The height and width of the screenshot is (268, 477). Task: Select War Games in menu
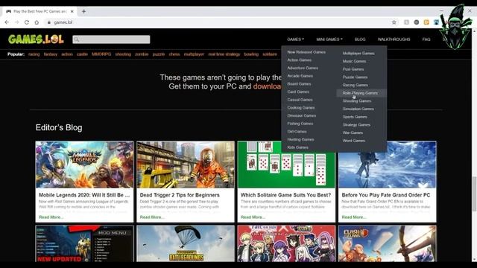coord(353,133)
